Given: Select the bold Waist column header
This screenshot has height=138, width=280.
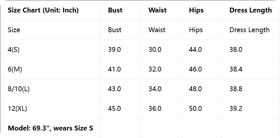Looking at the screenshot, I should click(x=157, y=10).
